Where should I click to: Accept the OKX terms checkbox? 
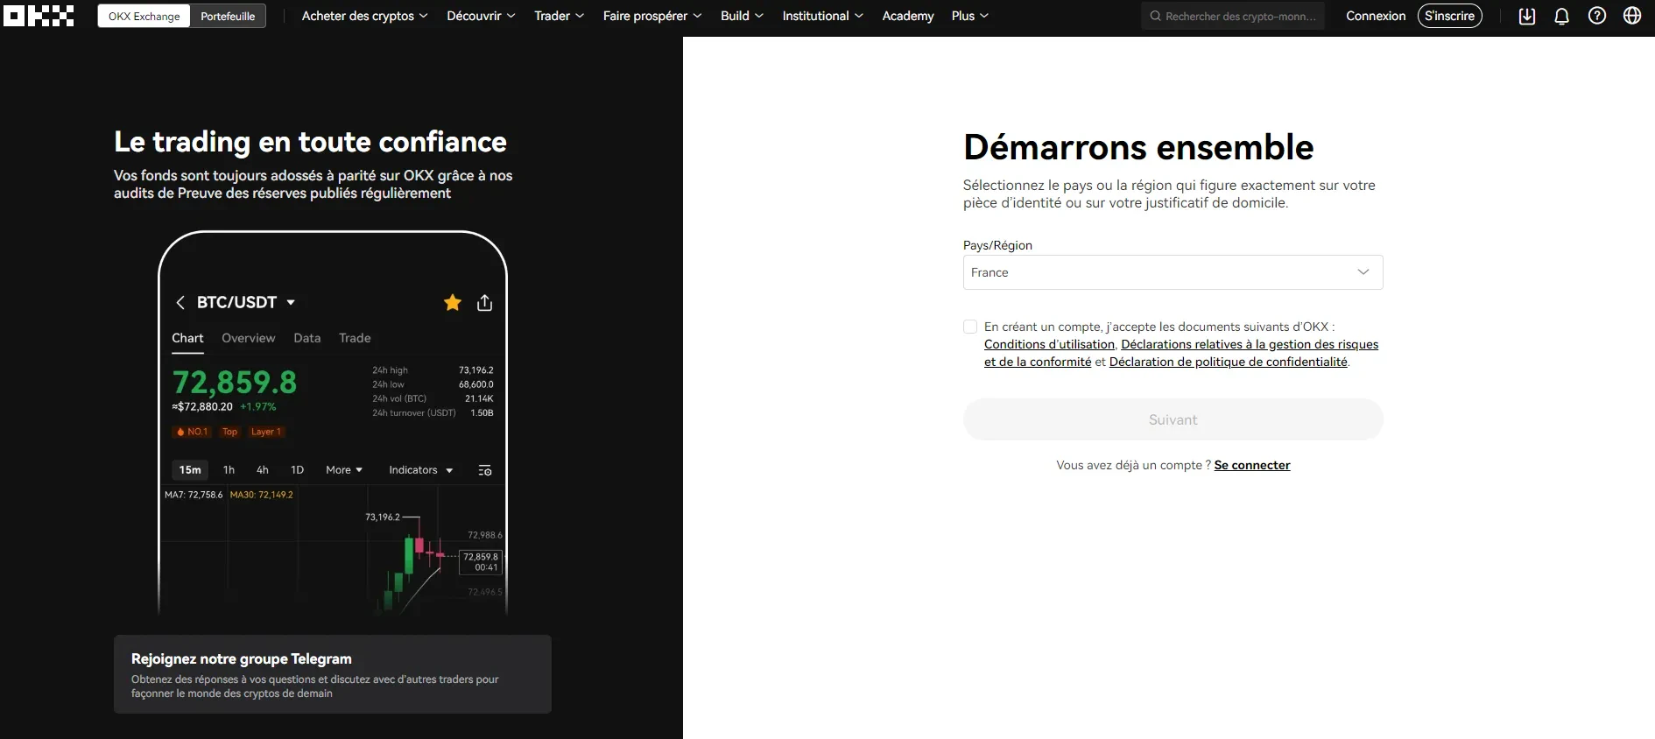[x=970, y=327]
